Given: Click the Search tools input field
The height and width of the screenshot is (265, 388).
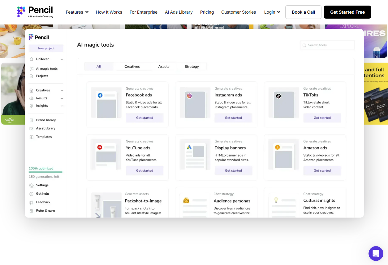Looking at the screenshot, I should [327, 45].
